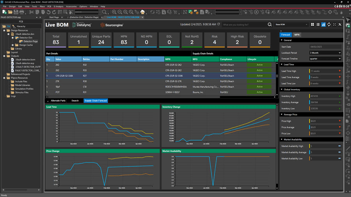Viewport: 351px width, 197px height.
Task: Click the Zoom Out magnifier icon
Action: pos(120,12)
